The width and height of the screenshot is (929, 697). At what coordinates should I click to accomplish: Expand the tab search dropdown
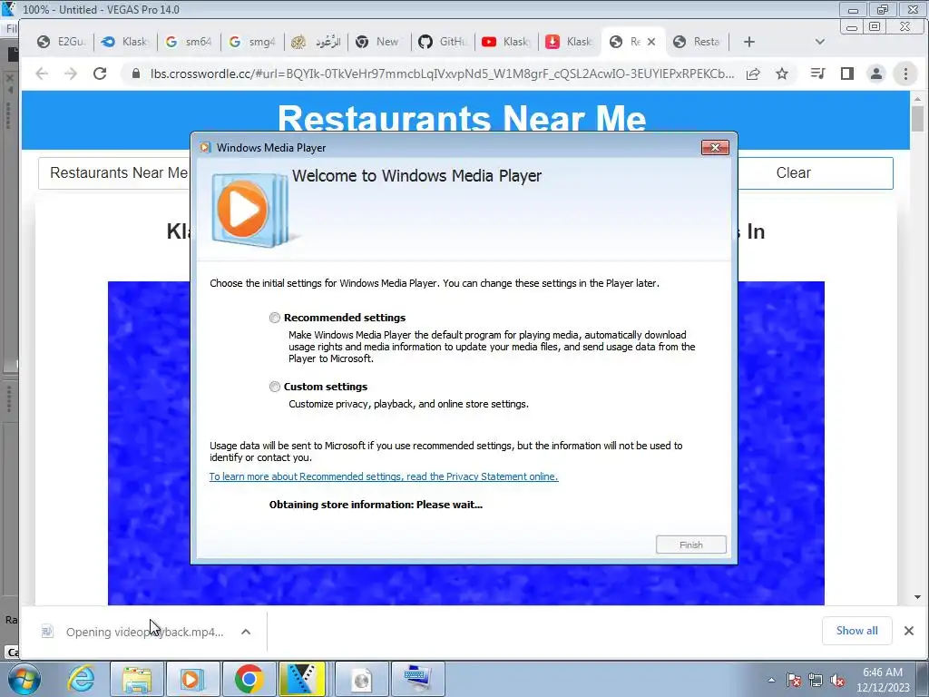click(820, 42)
